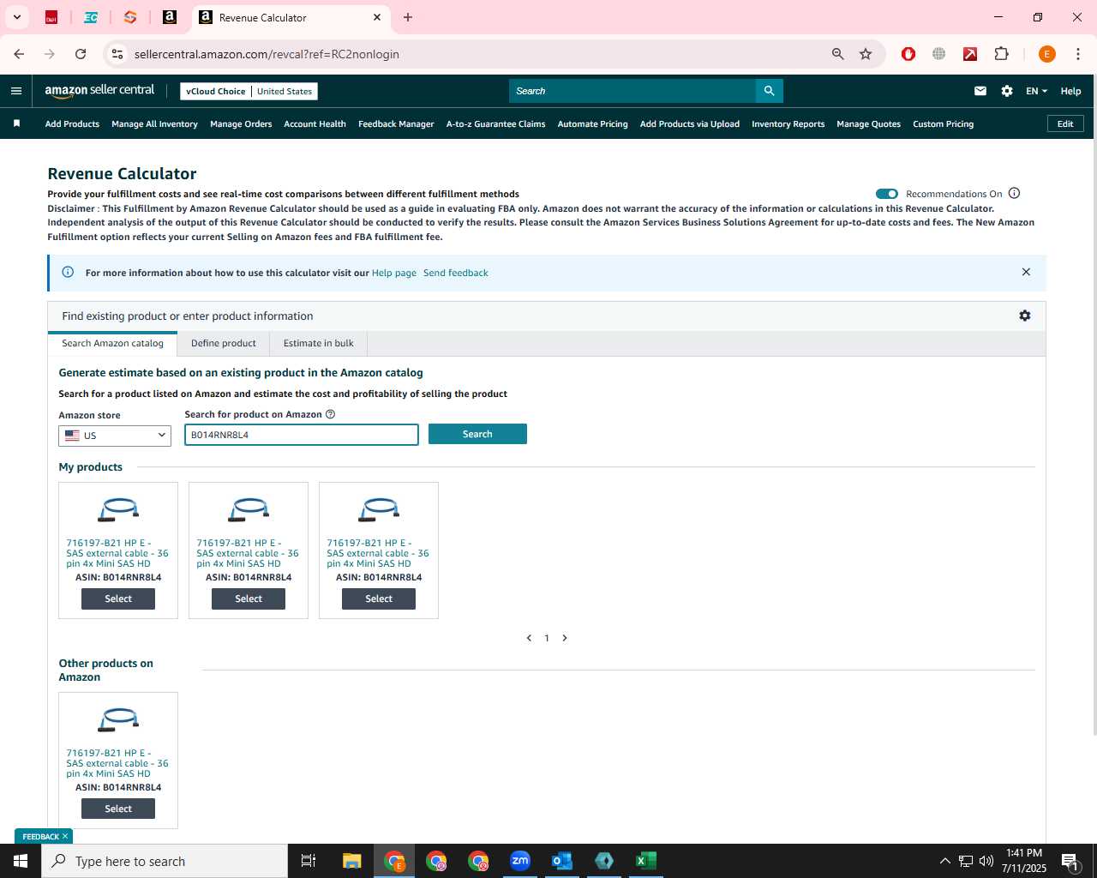This screenshot has height=878, width=1097.
Task: Switch to Define product tab
Action: tap(224, 343)
